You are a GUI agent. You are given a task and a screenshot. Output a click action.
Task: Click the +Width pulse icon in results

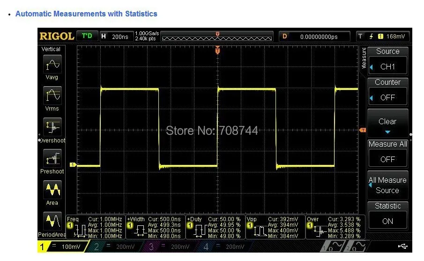[x=141, y=231]
